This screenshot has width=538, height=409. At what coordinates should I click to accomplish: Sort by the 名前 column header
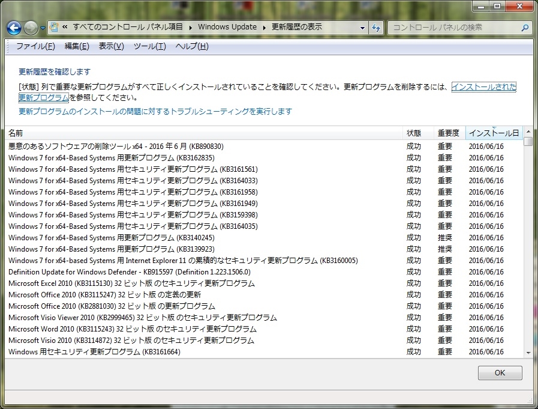204,133
